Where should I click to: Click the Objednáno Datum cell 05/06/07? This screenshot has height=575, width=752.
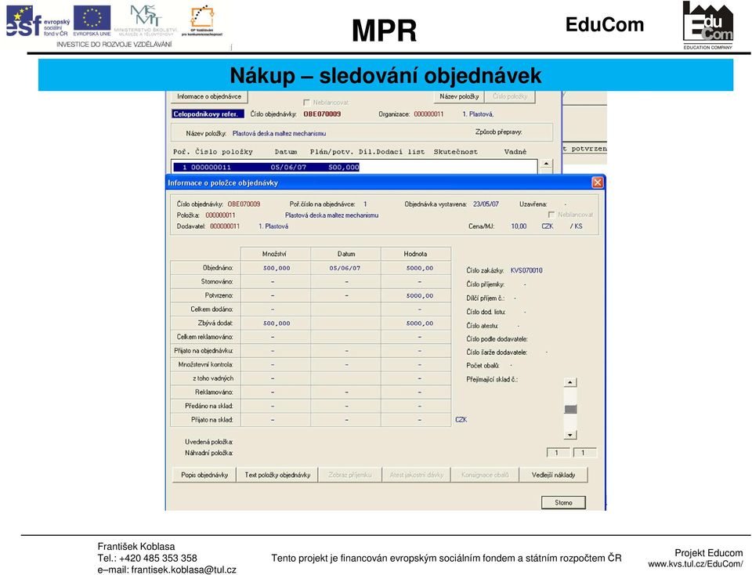(x=345, y=268)
